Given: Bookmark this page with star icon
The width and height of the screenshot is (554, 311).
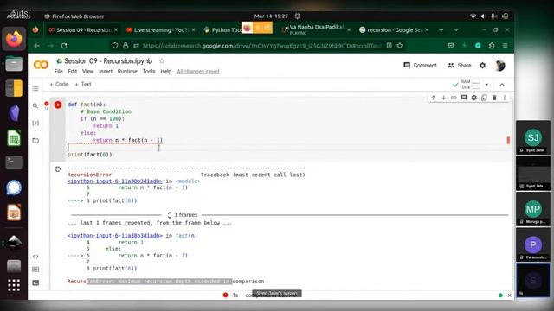Looking at the screenshot, I should (x=400, y=46).
